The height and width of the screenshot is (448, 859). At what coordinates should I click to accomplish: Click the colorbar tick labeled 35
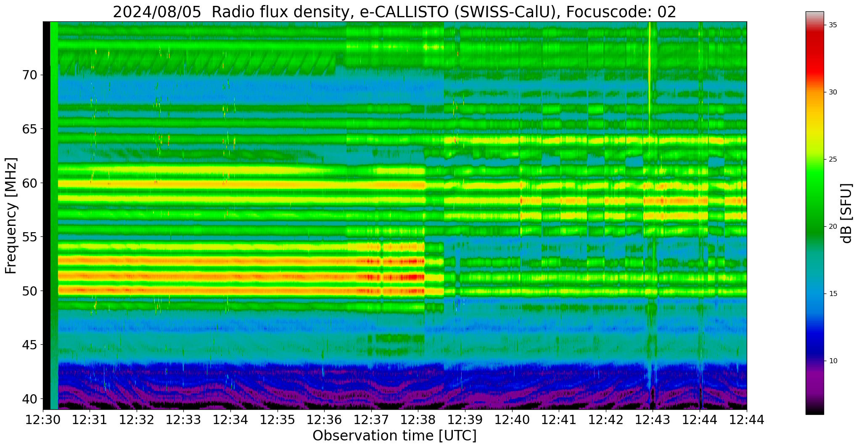[x=832, y=25]
